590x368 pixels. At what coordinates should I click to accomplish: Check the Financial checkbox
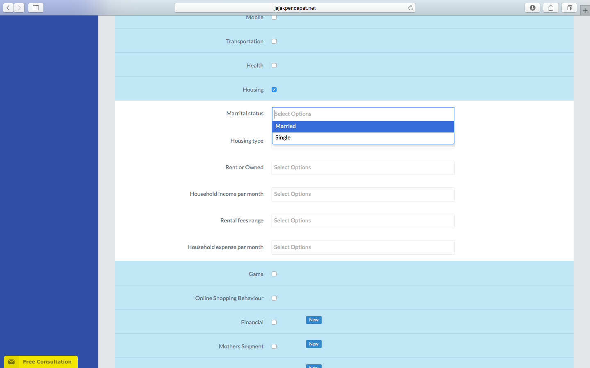click(x=274, y=322)
